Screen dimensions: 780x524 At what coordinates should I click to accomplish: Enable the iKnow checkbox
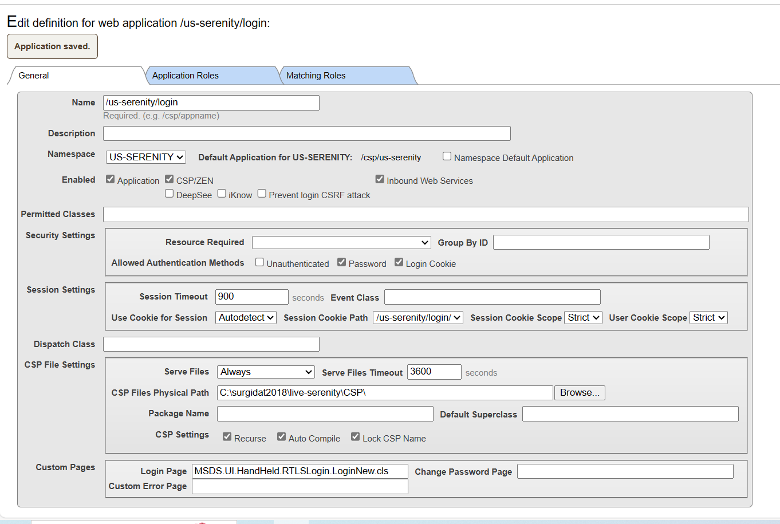tap(222, 194)
